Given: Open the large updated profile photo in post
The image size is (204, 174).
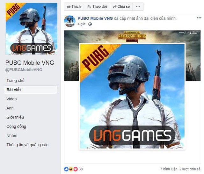Looking at the screenshot, I should [x=132, y=96].
